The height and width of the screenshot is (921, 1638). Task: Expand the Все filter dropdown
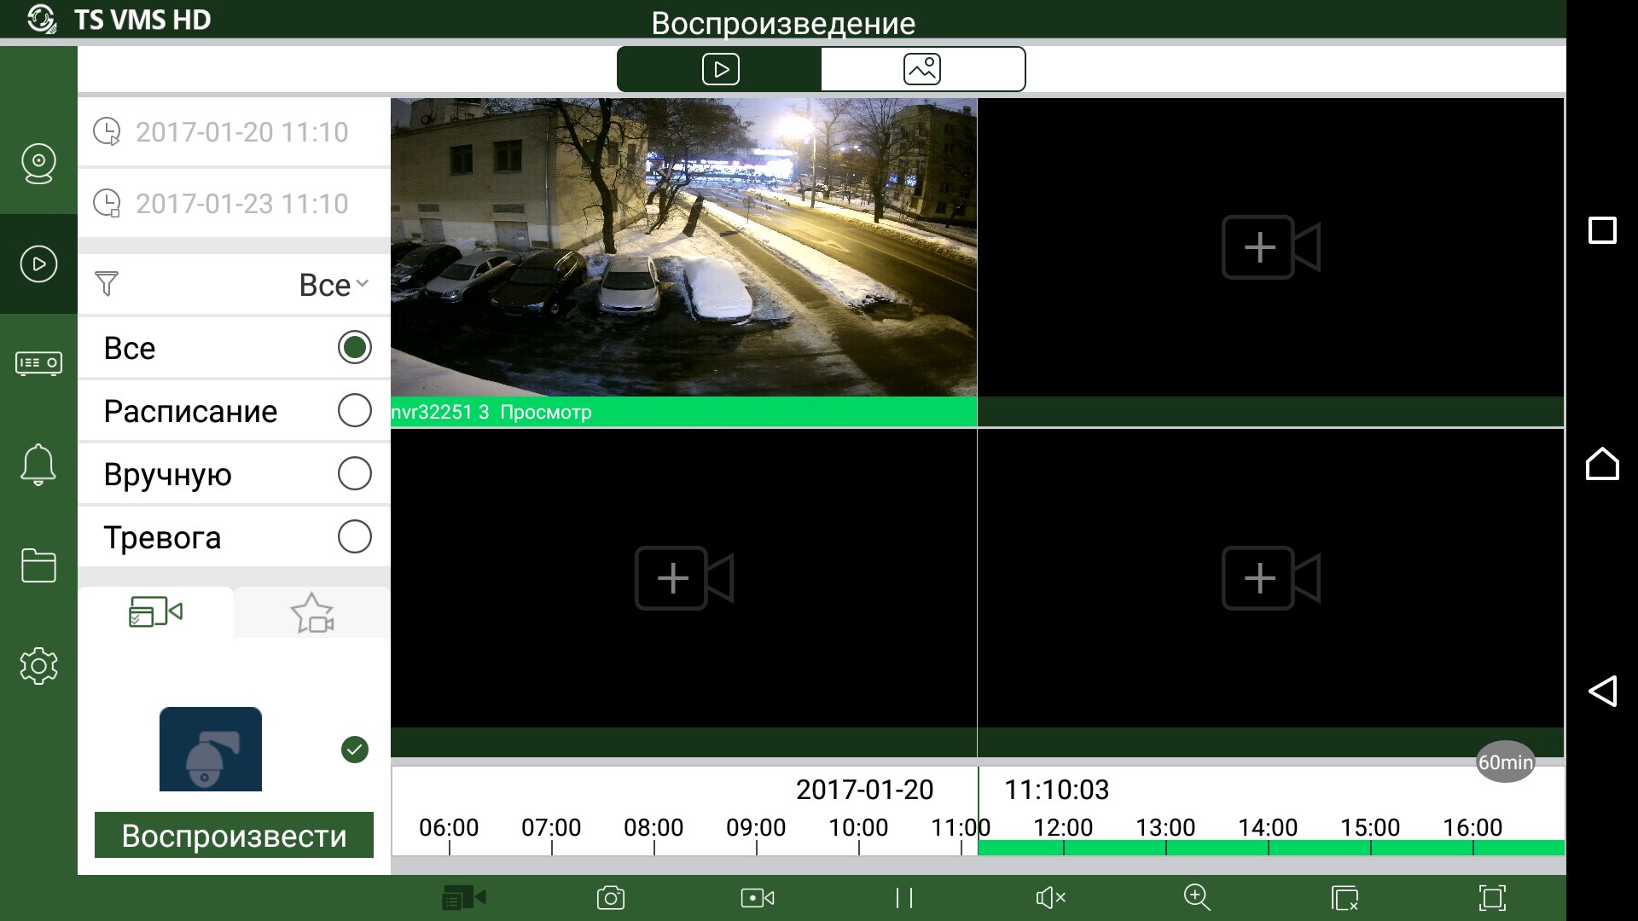[333, 285]
